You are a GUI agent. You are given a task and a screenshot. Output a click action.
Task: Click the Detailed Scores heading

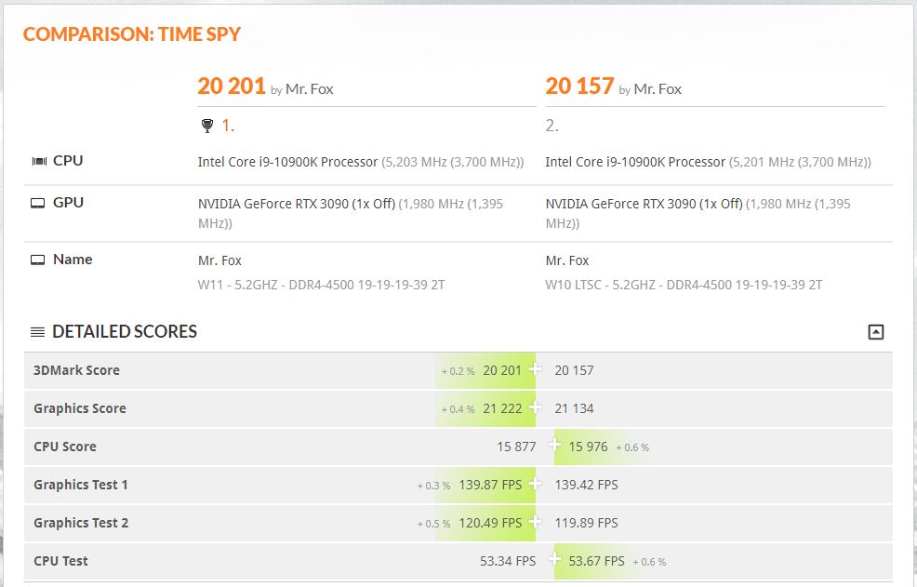pos(125,332)
